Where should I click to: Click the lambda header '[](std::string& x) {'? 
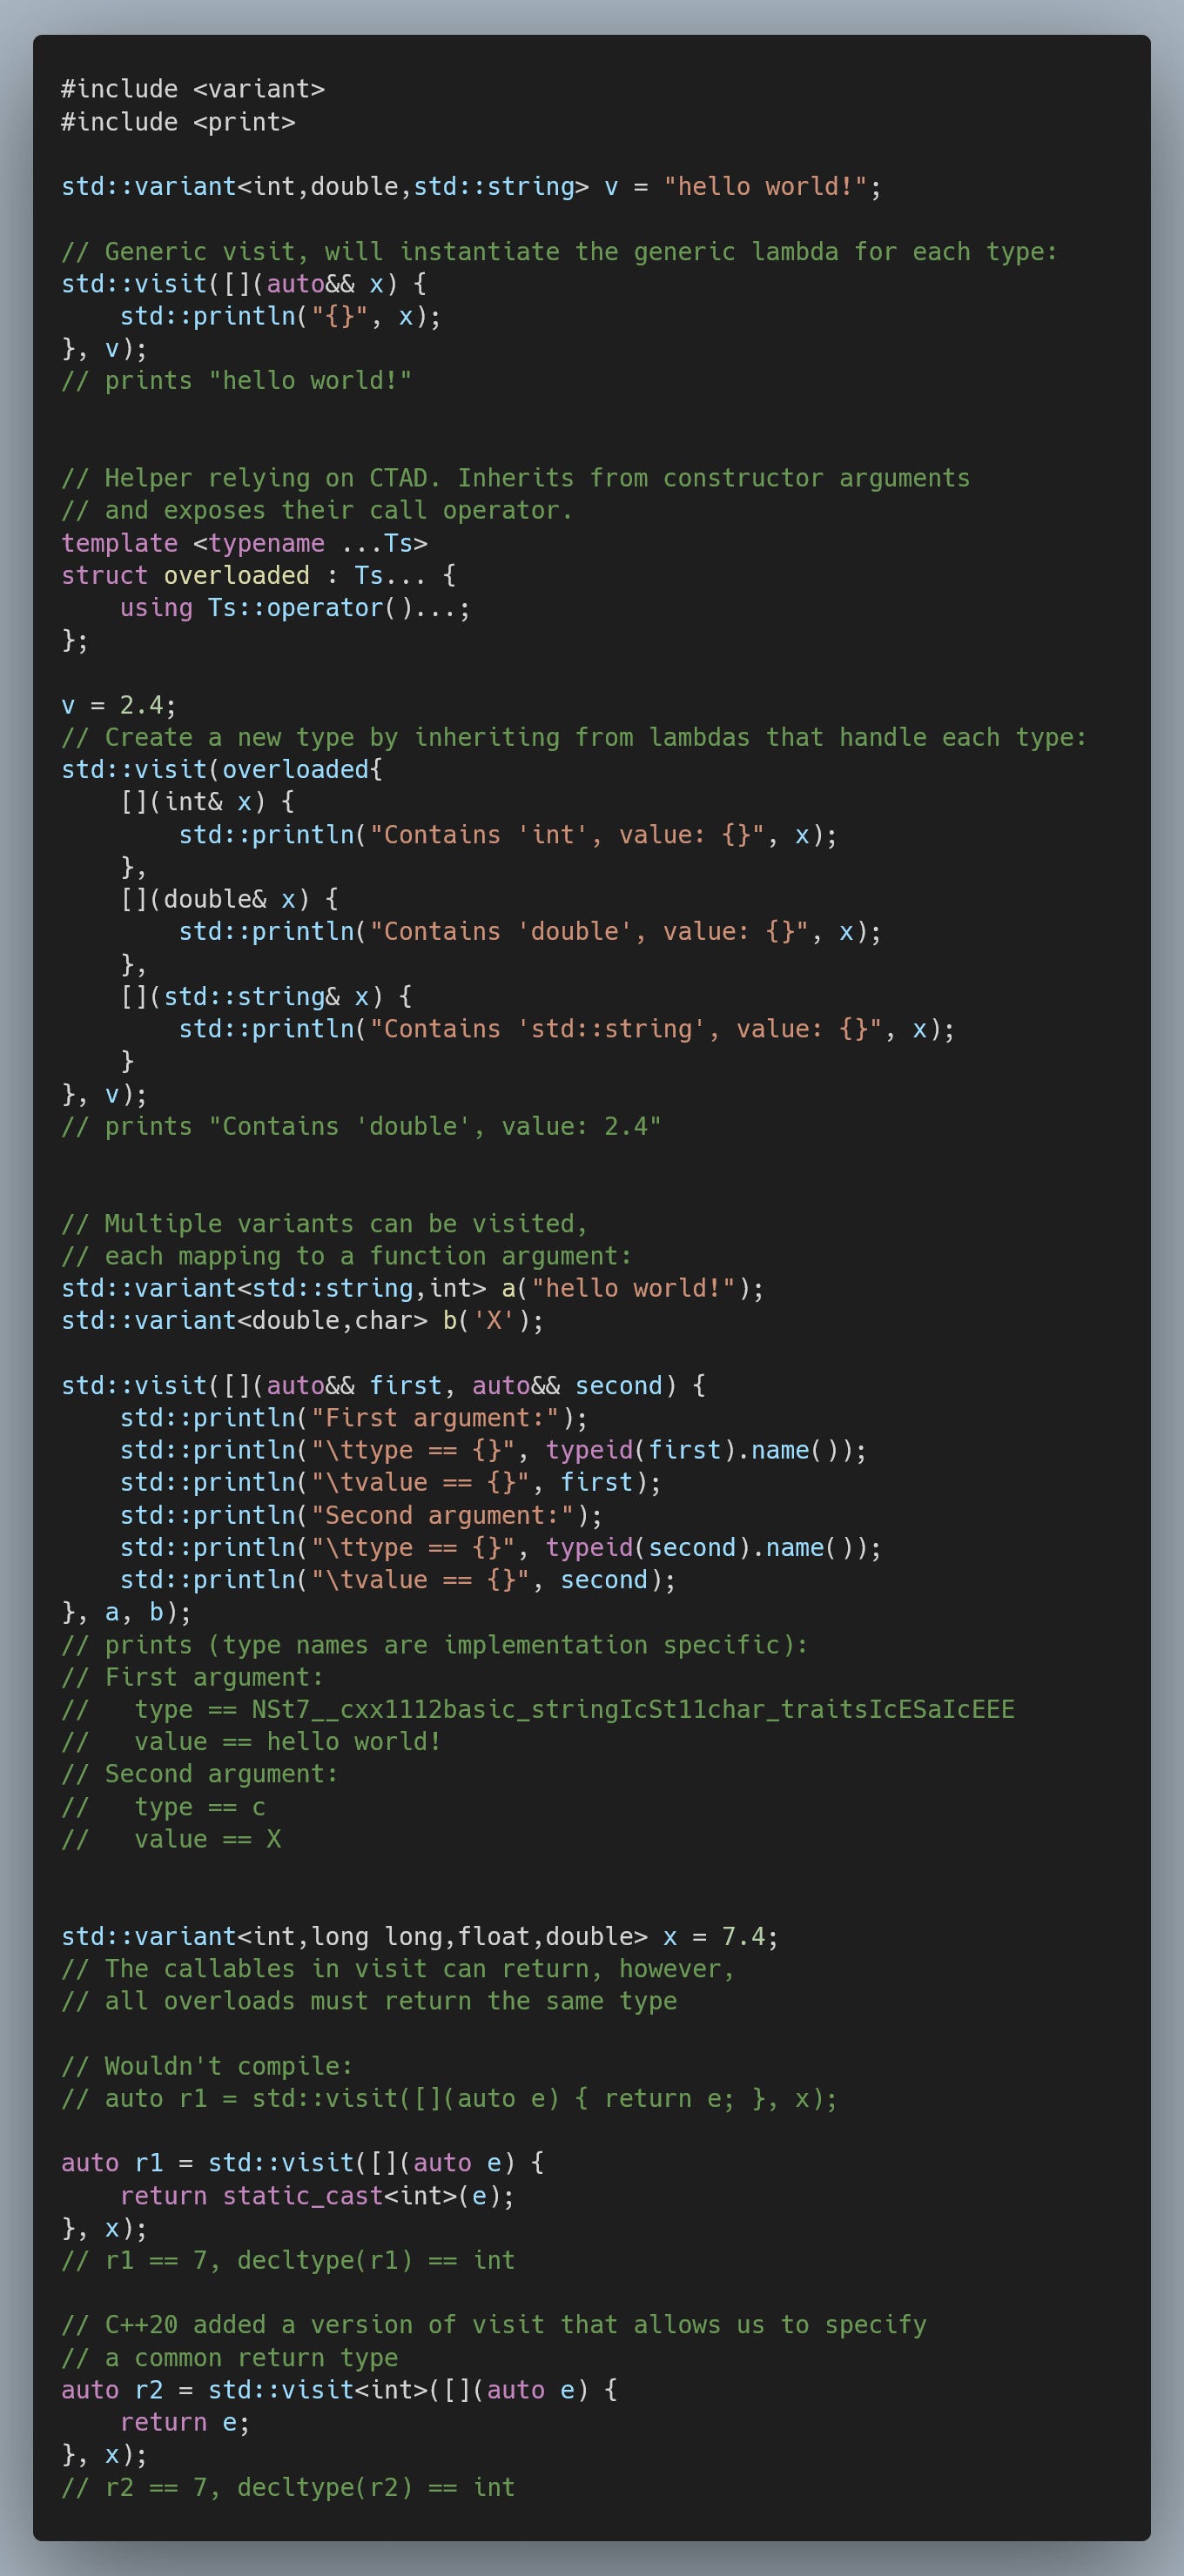266,997
